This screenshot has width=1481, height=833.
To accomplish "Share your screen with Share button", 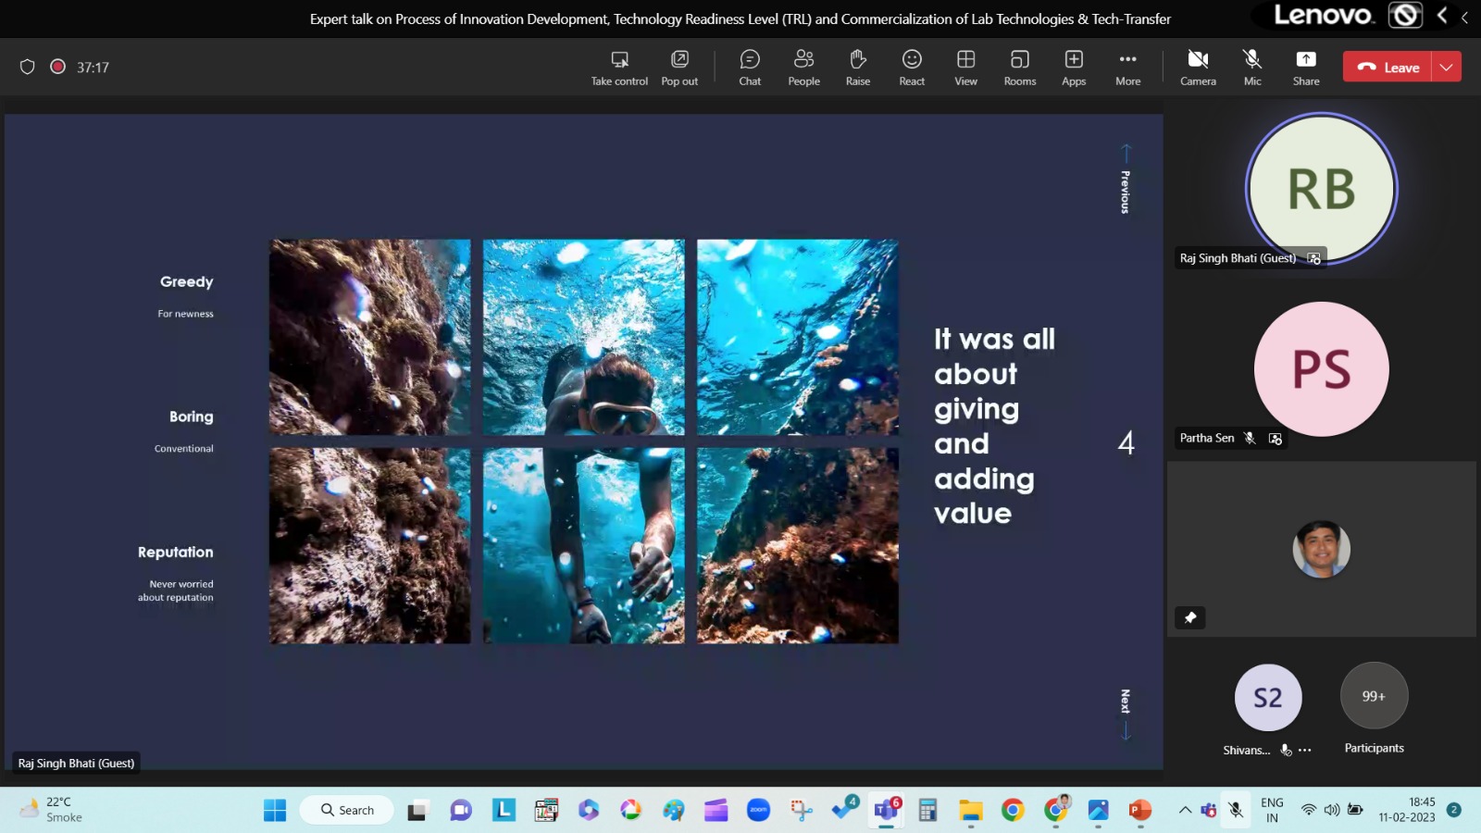I will click(1305, 68).
